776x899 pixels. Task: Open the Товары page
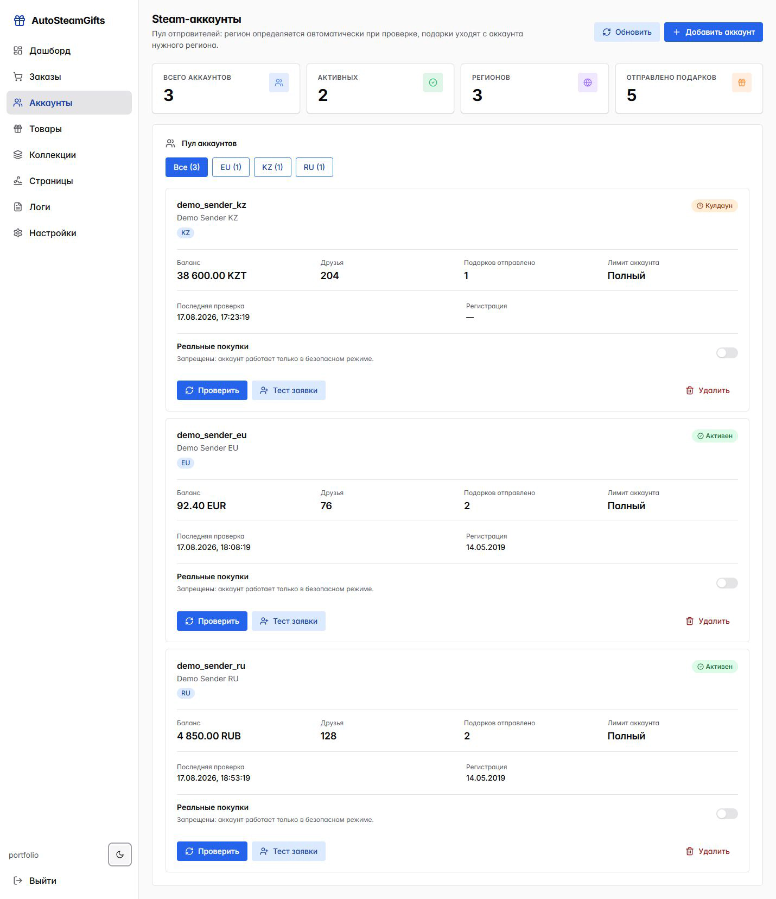click(x=69, y=129)
